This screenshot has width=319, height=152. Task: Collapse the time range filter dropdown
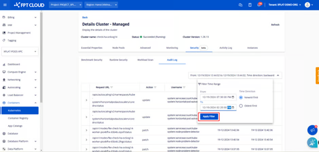point(278,75)
